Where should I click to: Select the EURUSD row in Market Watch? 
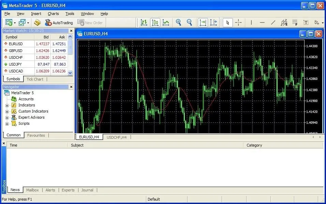pyautogui.click(x=35, y=44)
